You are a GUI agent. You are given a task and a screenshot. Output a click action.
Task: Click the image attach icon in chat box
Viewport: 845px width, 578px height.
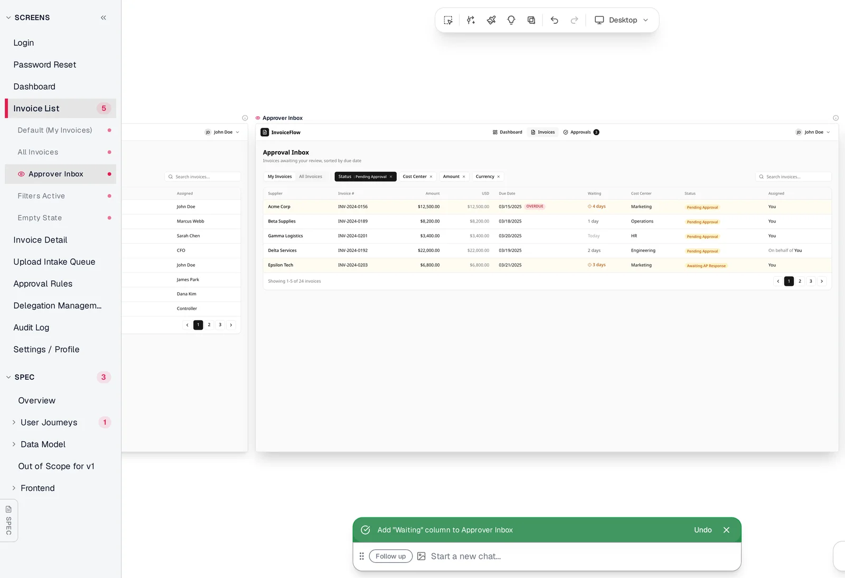point(421,556)
